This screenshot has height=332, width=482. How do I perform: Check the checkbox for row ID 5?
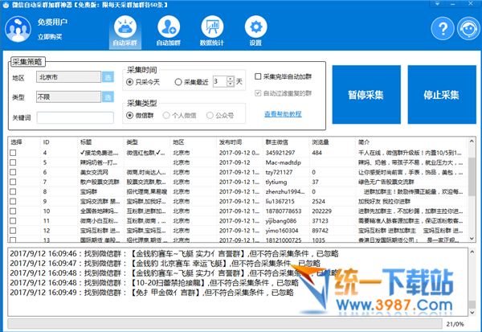coord(13,162)
